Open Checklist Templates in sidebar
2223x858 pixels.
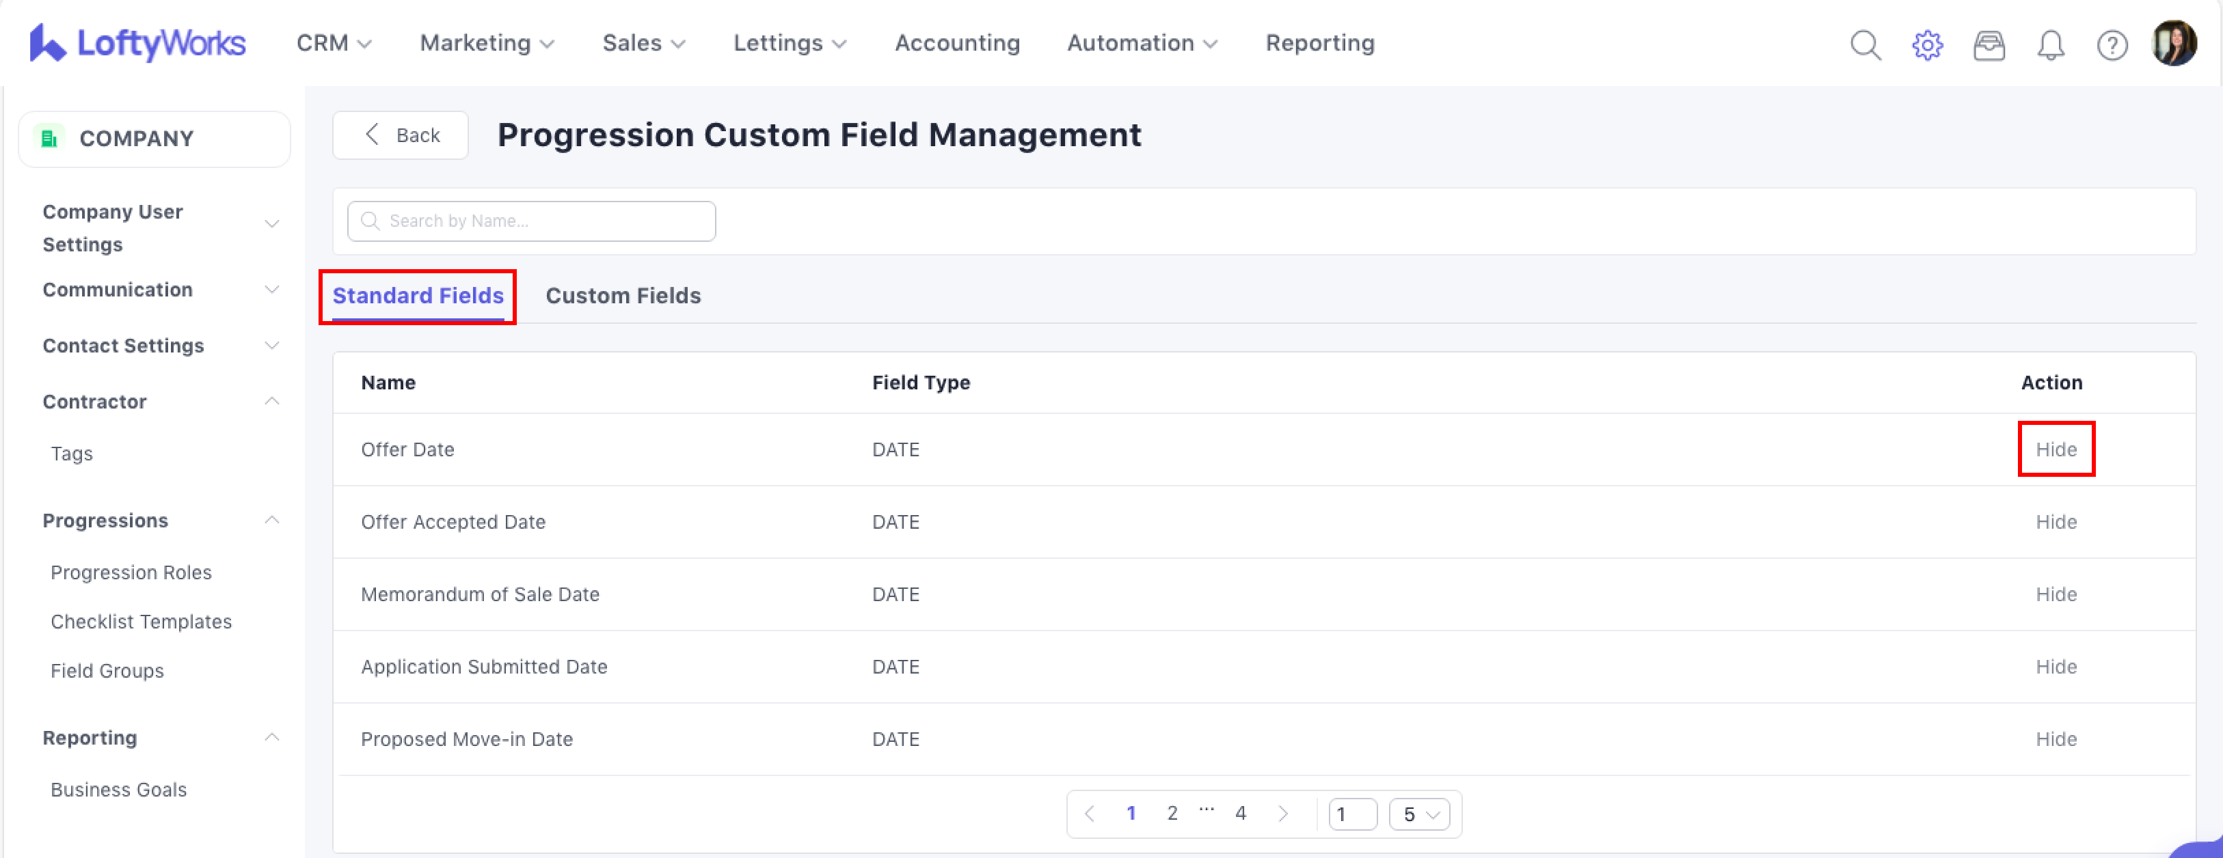pos(142,622)
